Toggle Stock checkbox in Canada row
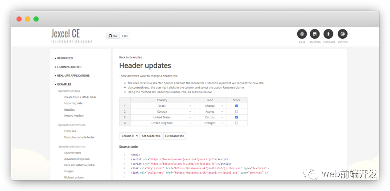390x191 pixels. click(x=237, y=111)
